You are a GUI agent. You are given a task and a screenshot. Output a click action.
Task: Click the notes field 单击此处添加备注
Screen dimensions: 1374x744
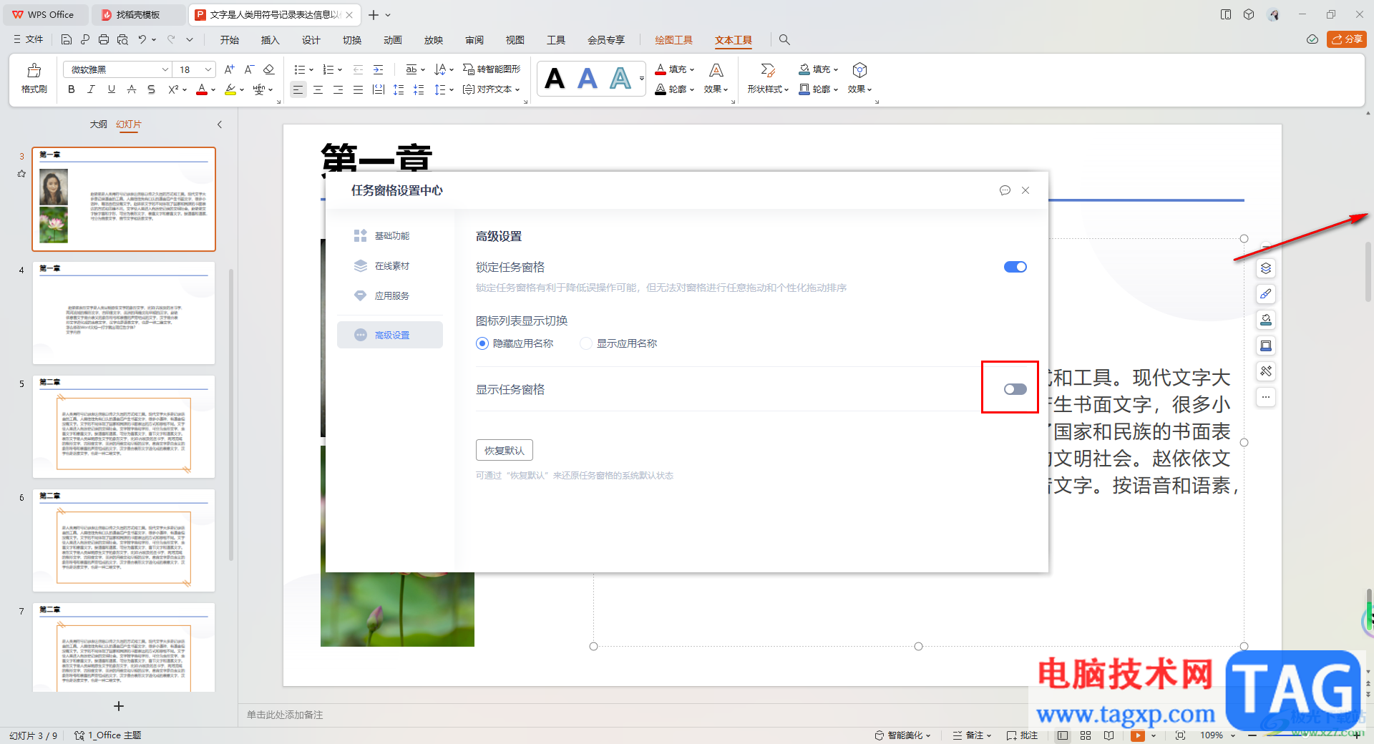pos(285,715)
